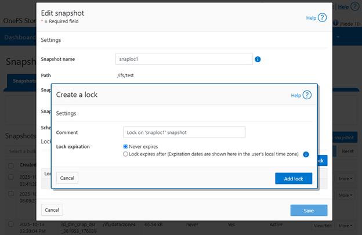Open the Dashboard menu
362x235 pixels.
[x=20, y=38]
